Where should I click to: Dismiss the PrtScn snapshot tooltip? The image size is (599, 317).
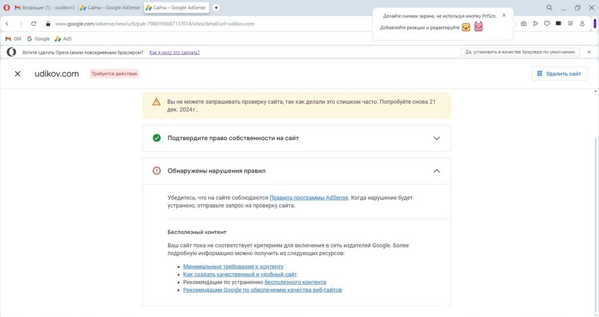pos(504,15)
